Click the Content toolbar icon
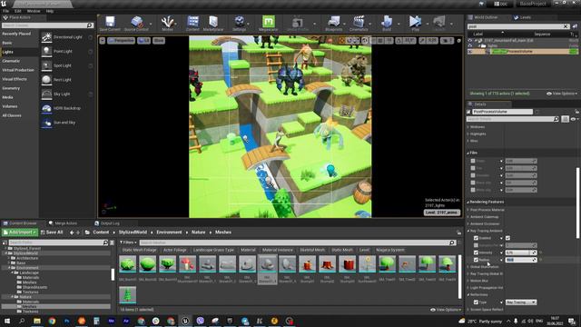 point(192,22)
